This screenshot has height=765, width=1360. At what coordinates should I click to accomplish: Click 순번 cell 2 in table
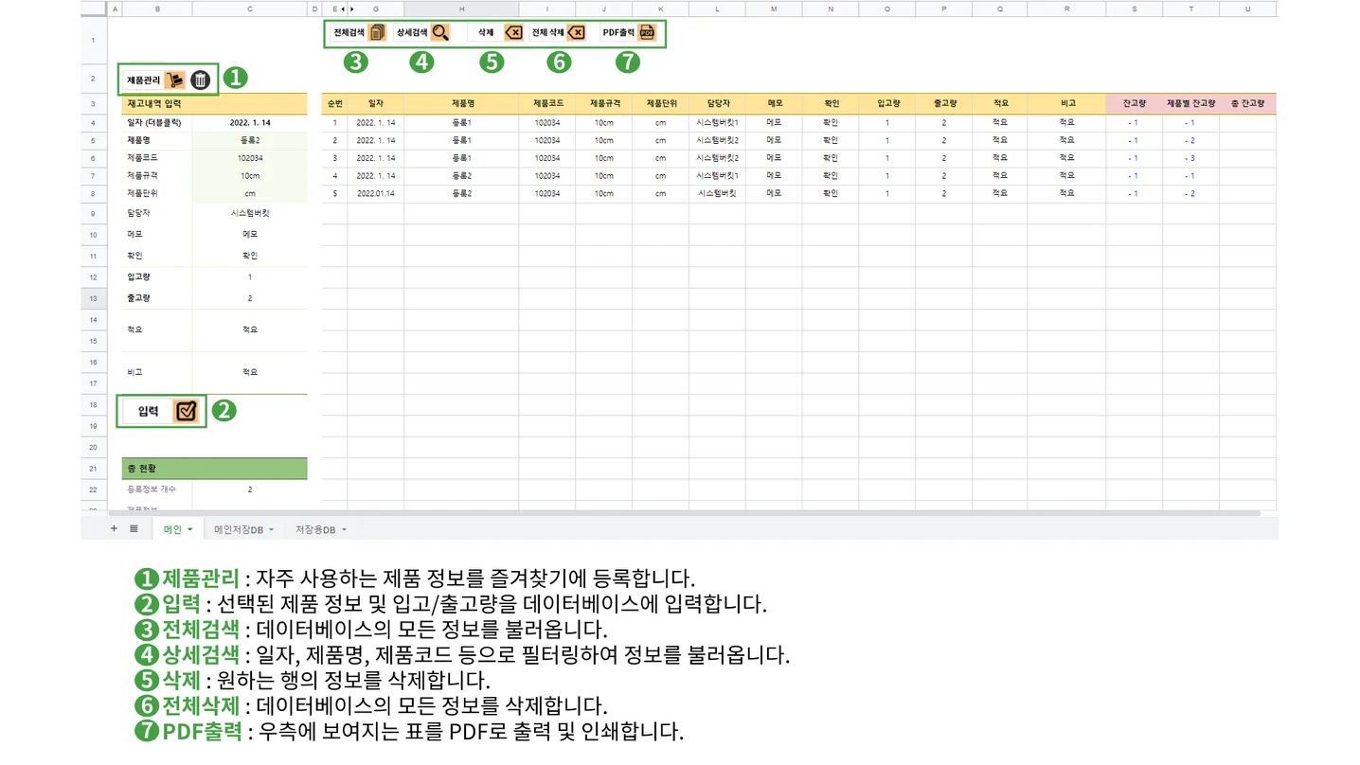(334, 140)
